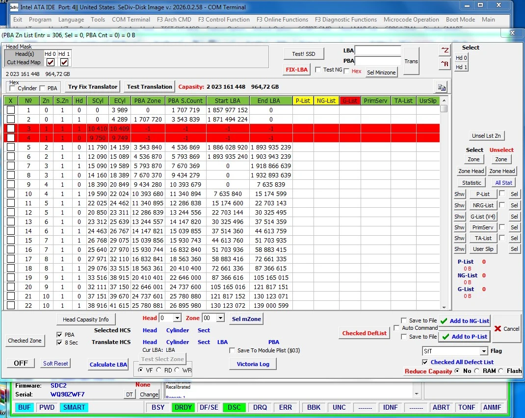
Task: Click the ^R button
Action: pos(445,64)
